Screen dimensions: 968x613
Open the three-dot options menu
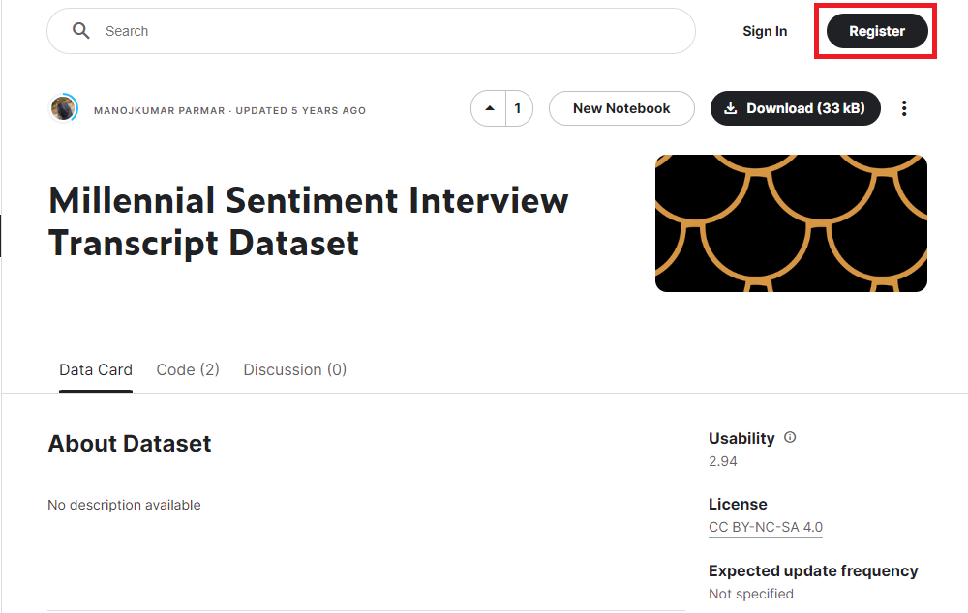tap(904, 108)
